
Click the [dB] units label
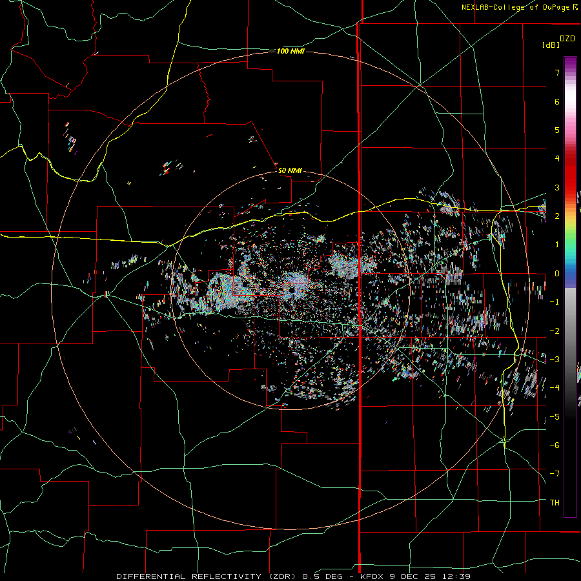[551, 45]
